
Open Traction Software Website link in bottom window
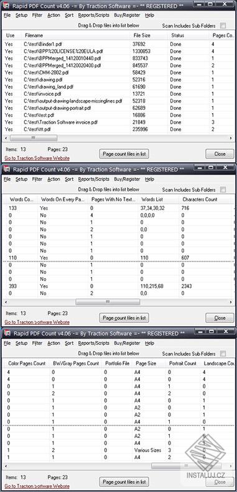pyautogui.click(x=37, y=486)
